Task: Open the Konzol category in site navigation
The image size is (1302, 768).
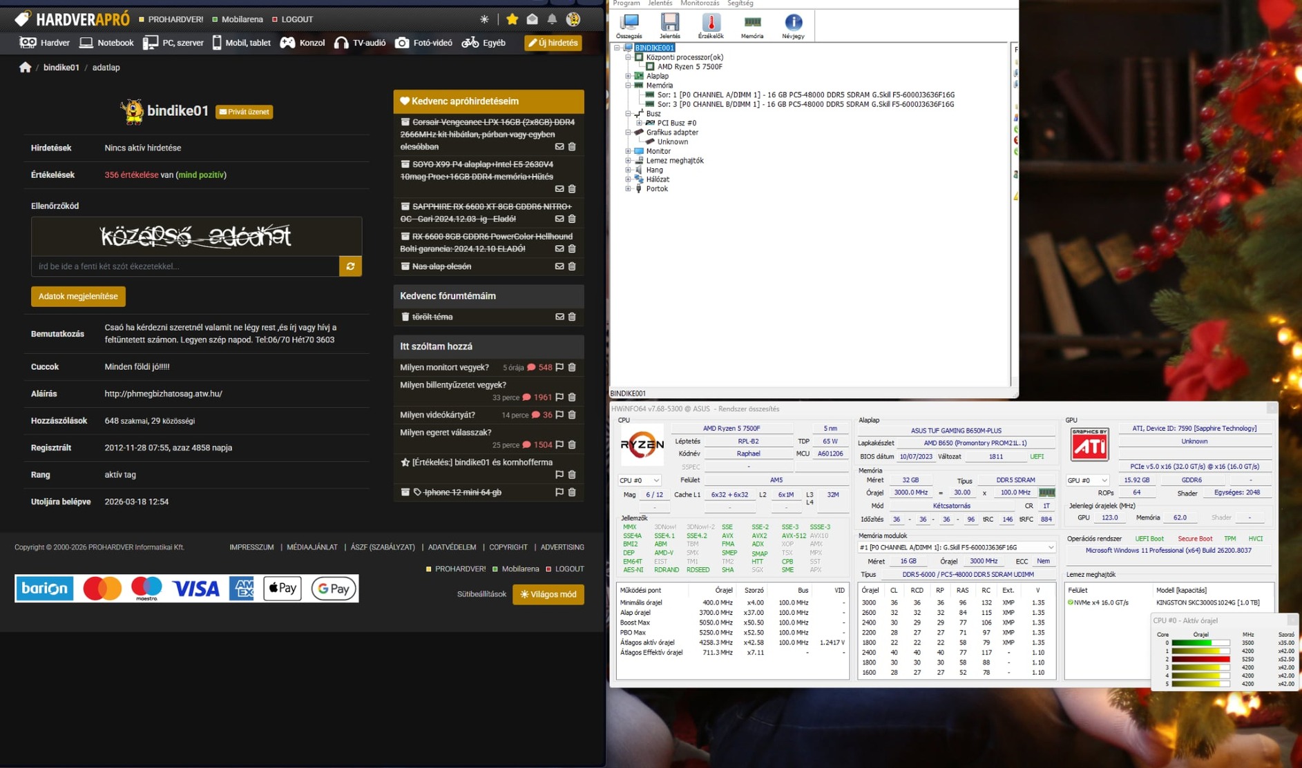Action: 303,43
